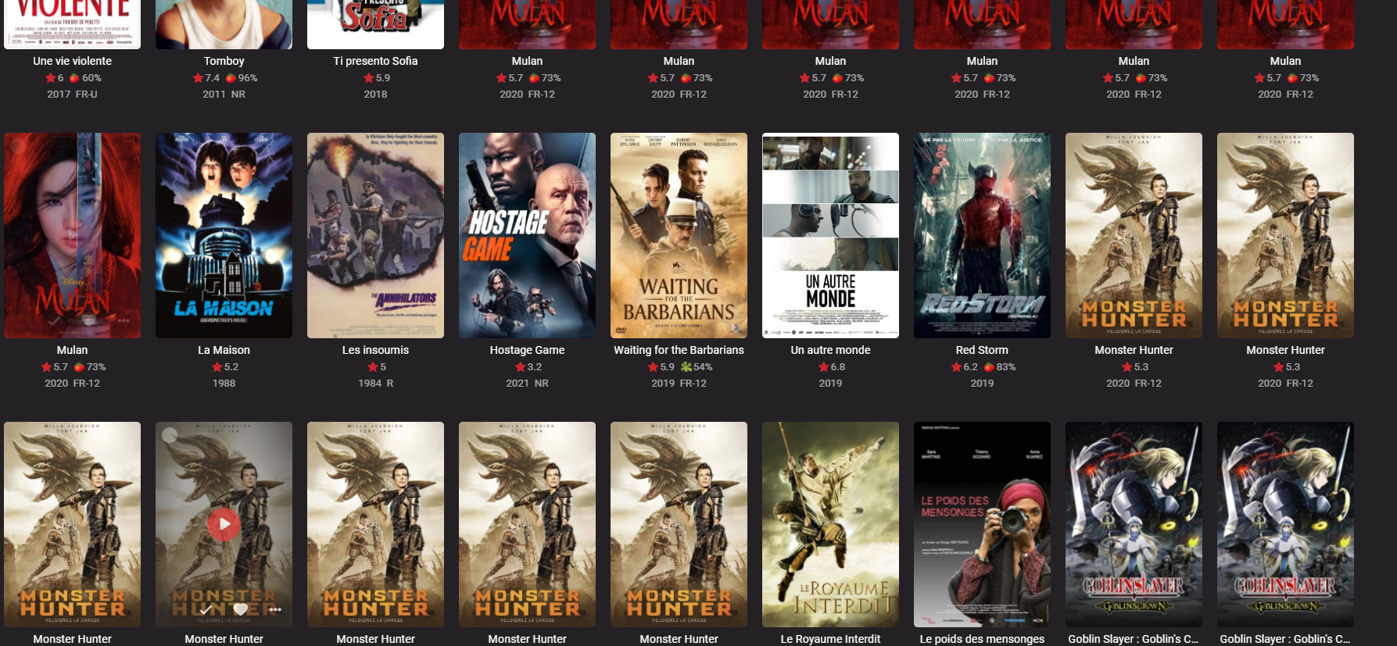The width and height of the screenshot is (1397, 646).
Task: Open the Le poids des mensonges title
Action: coord(982,639)
